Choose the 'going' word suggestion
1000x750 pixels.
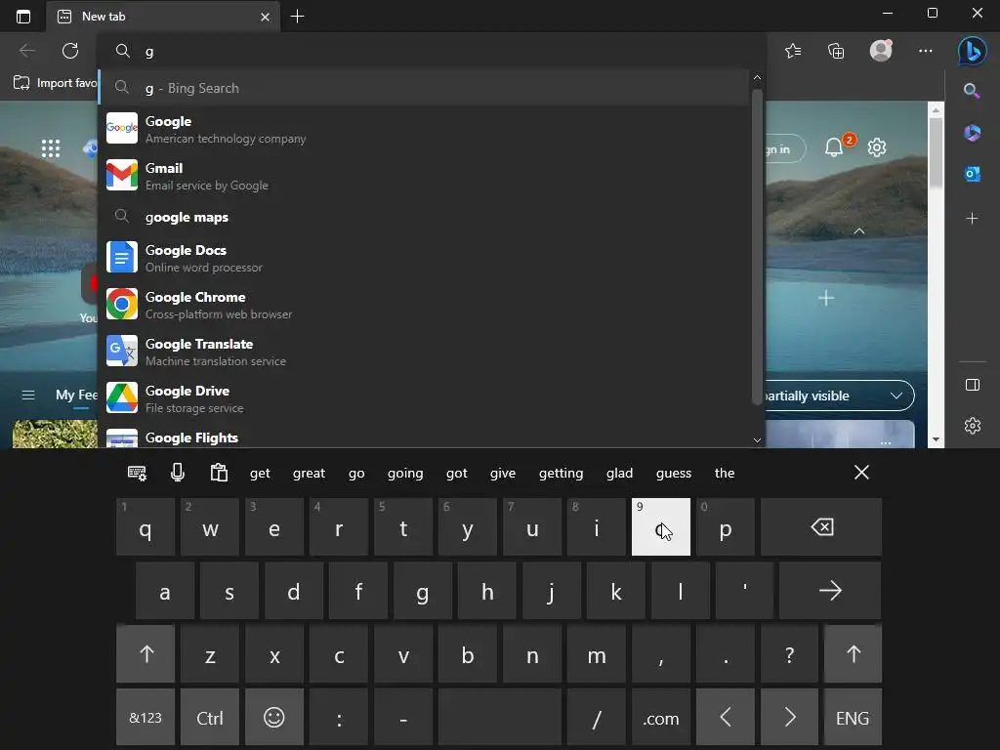pyautogui.click(x=405, y=474)
